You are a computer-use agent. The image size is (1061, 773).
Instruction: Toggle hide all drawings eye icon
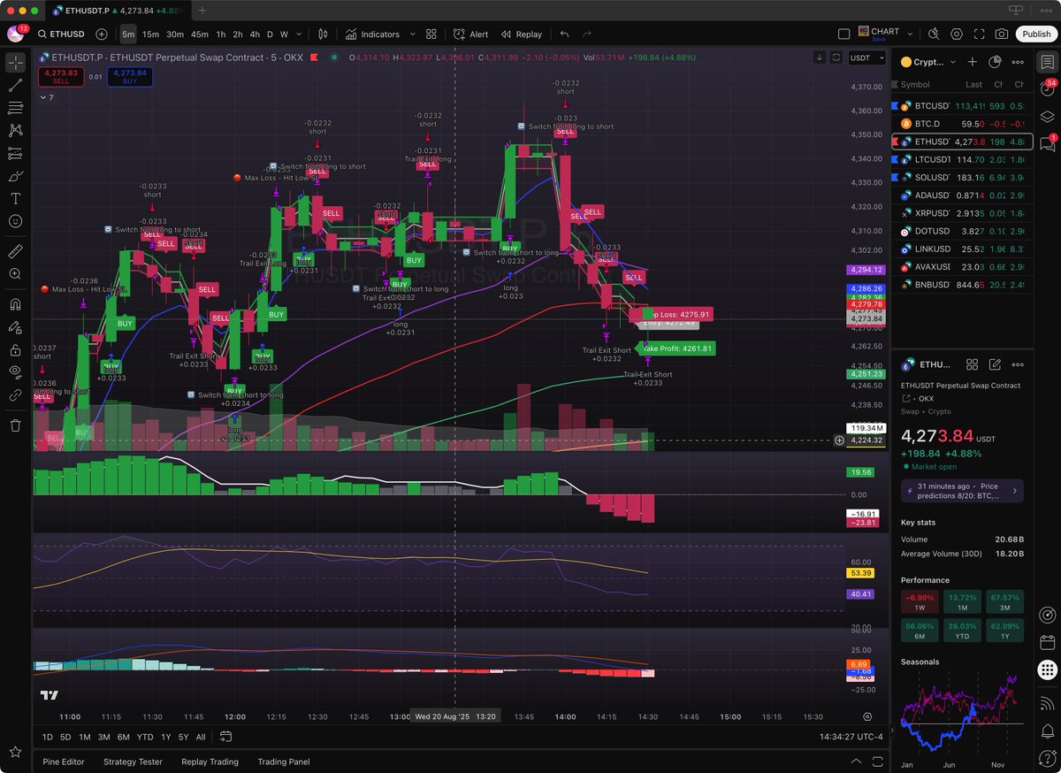[x=15, y=371]
